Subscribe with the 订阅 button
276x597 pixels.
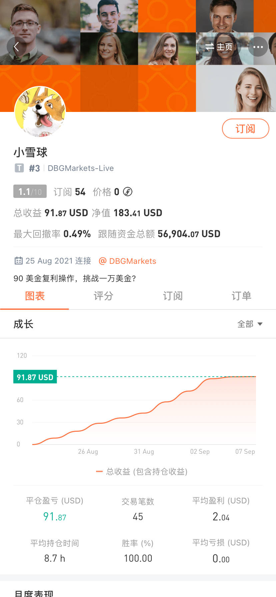(x=246, y=129)
